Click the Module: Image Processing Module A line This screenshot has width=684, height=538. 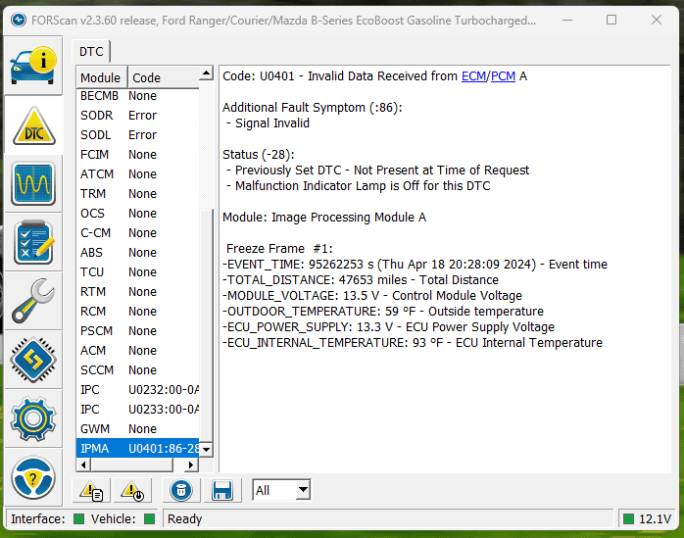click(324, 218)
